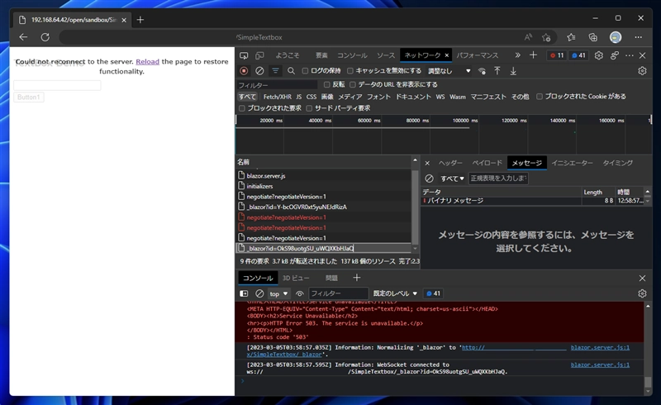The height and width of the screenshot is (405, 661).
Task: Switch to the ヘッダー details tab
Action: click(450, 163)
